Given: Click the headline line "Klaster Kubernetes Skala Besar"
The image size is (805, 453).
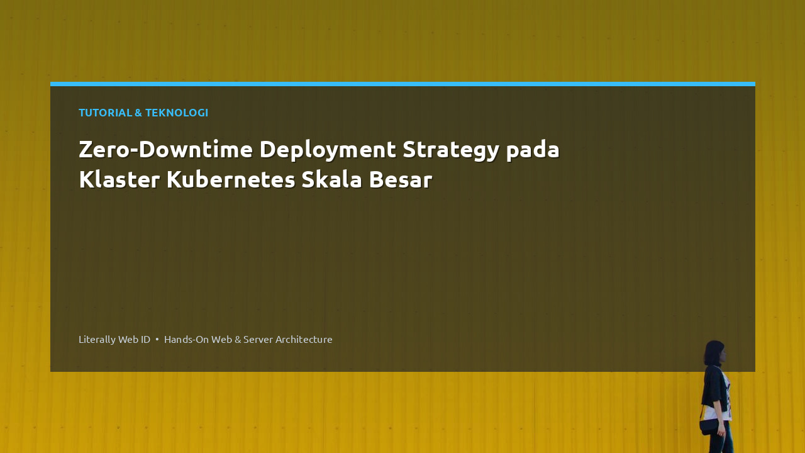Looking at the screenshot, I should [x=255, y=180].
